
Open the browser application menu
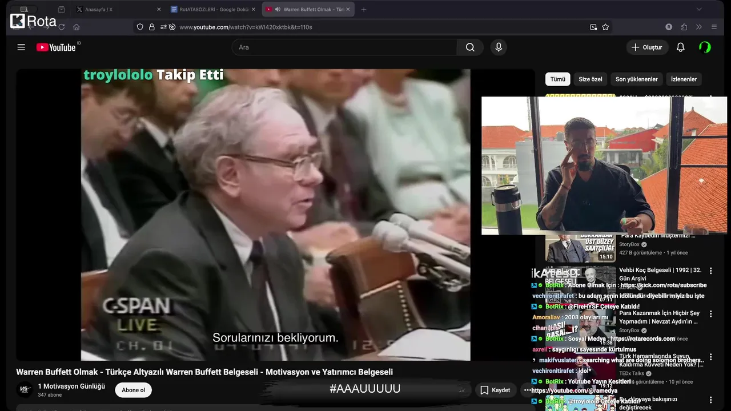point(714,27)
